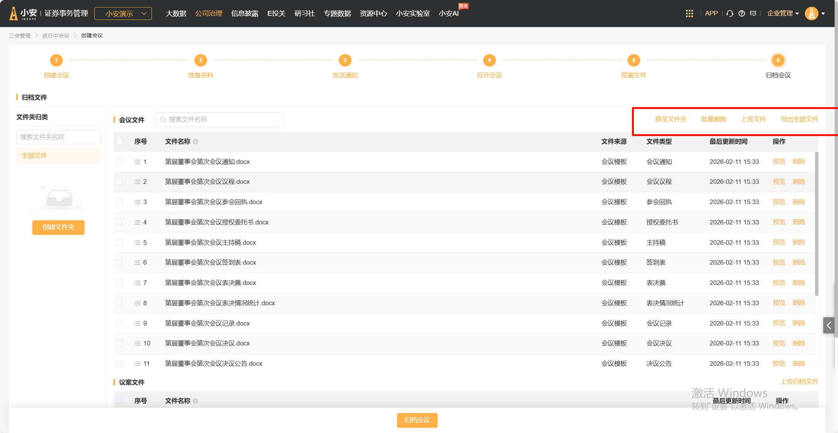Click the user avatar icon
This screenshot has height=433, width=838.
tap(811, 14)
